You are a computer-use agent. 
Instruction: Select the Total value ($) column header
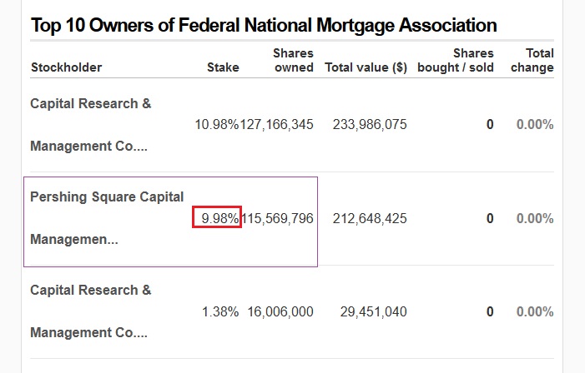pos(366,67)
